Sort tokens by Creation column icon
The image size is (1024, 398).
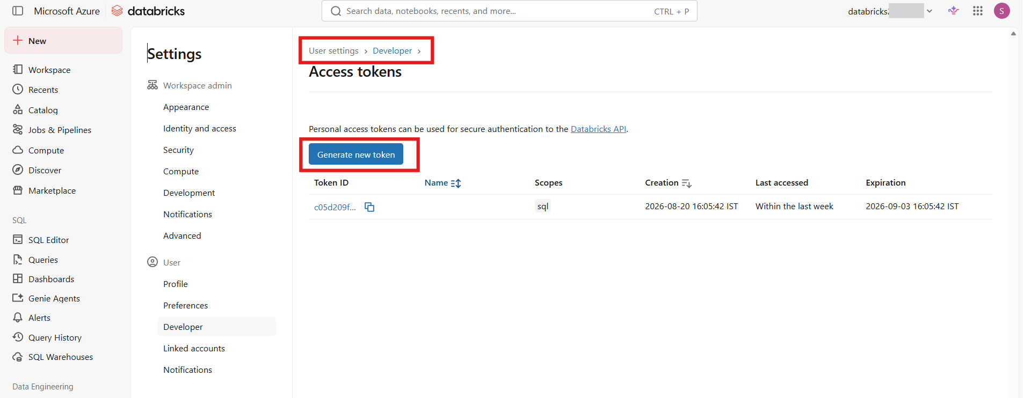(687, 183)
